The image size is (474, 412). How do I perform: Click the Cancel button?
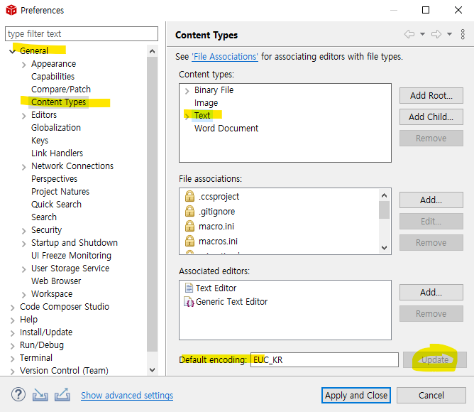pyautogui.click(x=431, y=395)
